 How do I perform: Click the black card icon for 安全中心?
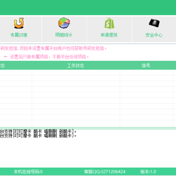pyautogui.click(x=154, y=23)
